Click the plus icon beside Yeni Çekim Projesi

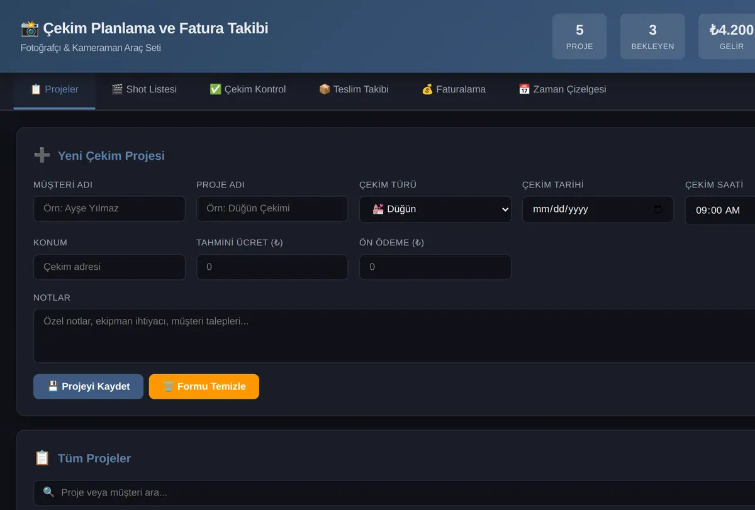(x=42, y=155)
